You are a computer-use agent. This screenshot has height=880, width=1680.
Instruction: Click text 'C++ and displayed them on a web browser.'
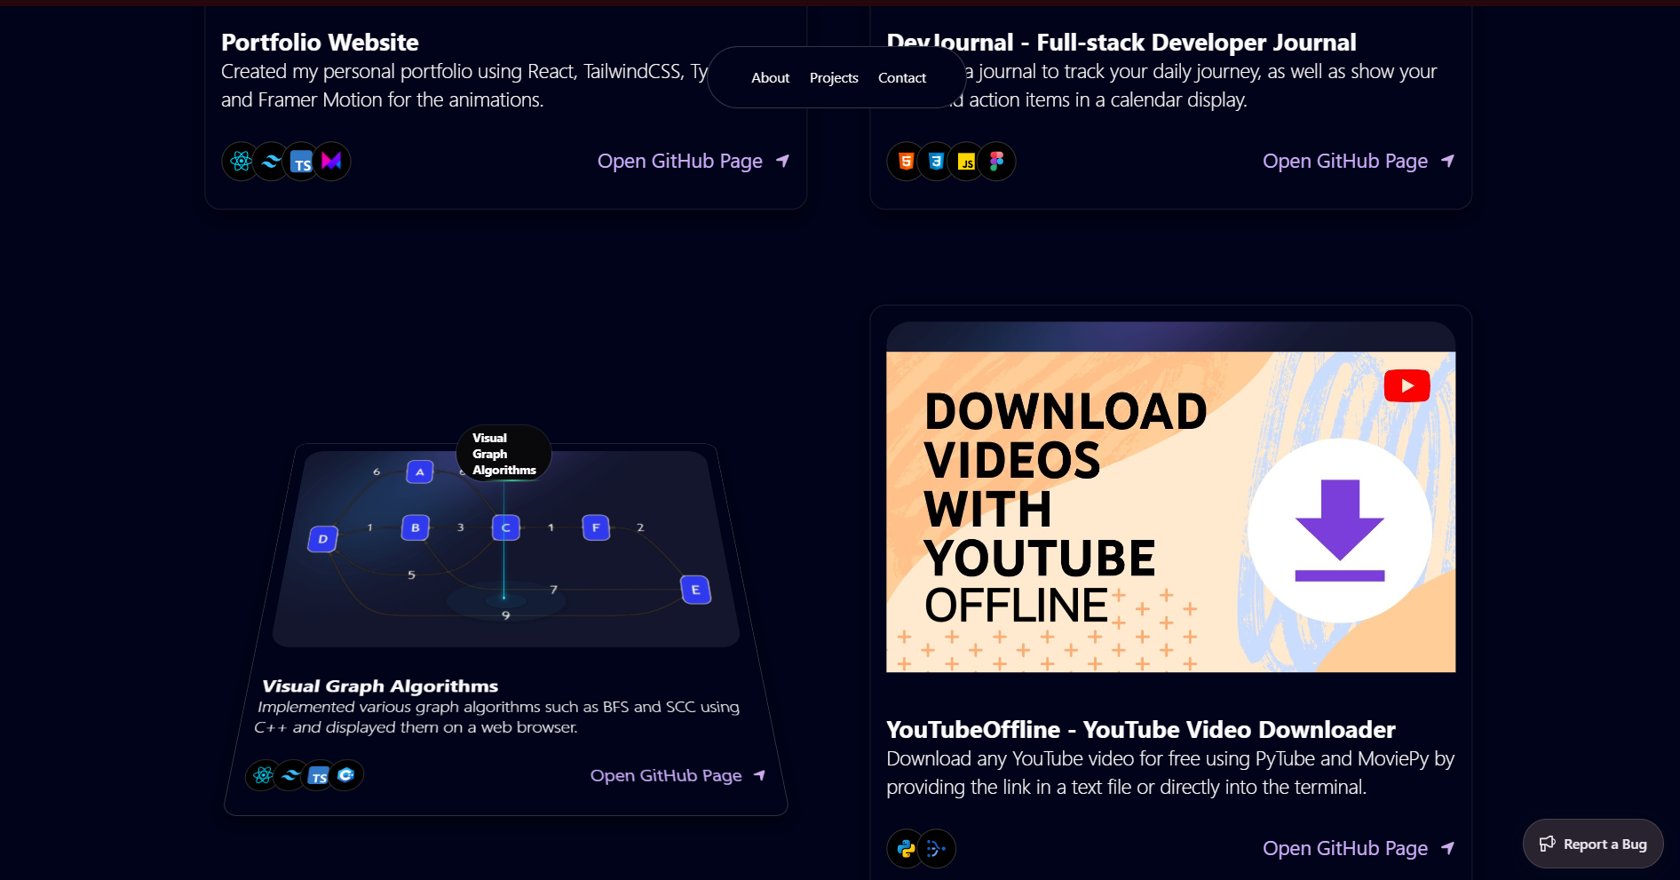pos(416,727)
